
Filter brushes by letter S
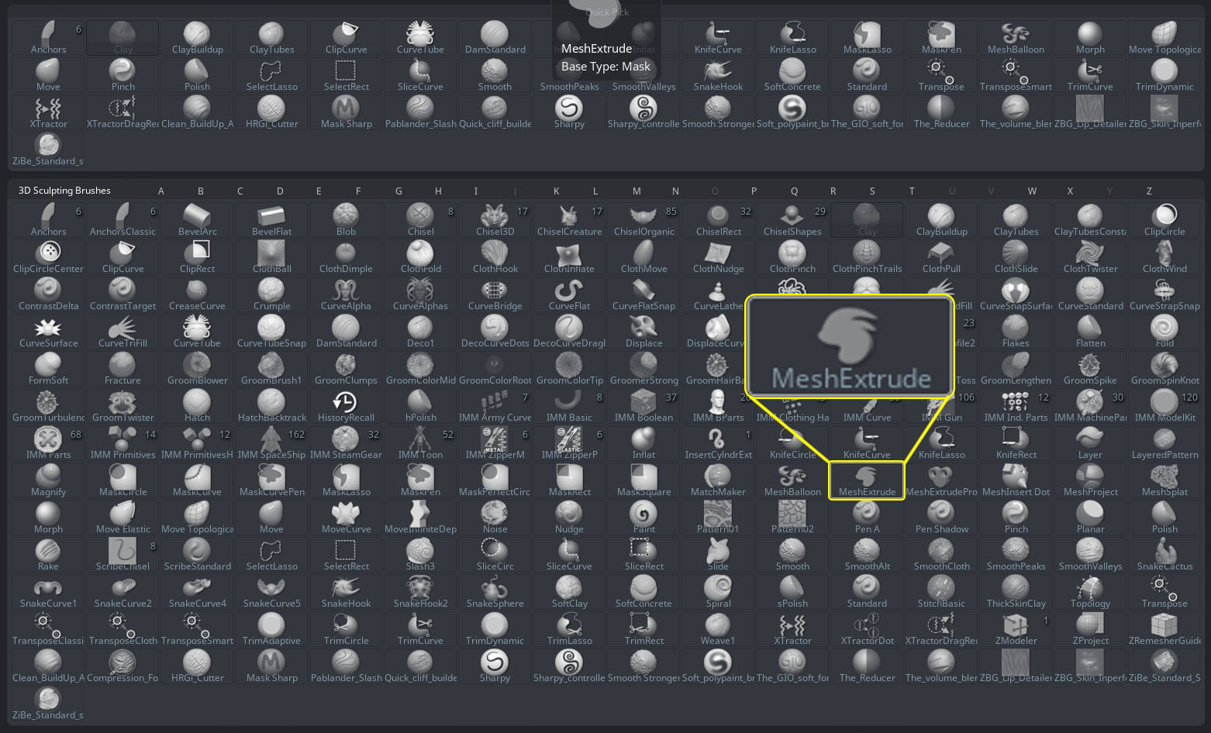click(x=872, y=191)
